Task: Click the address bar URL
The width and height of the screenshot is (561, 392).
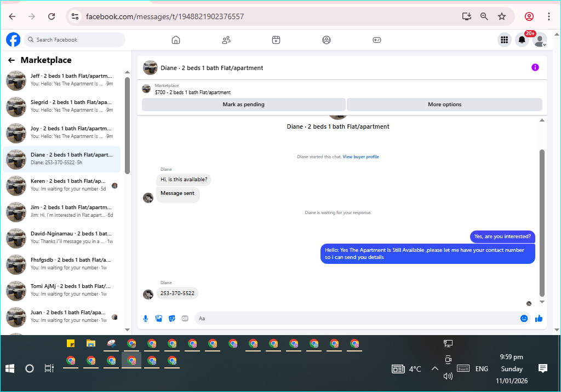Action: point(165,16)
